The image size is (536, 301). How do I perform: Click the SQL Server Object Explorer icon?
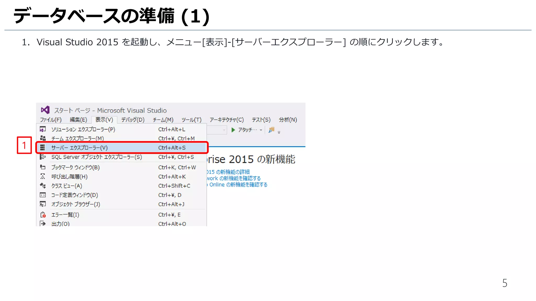click(43, 157)
